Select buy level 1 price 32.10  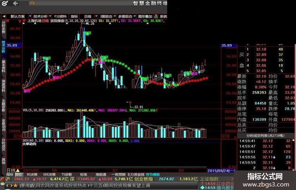[x=261, y=49]
